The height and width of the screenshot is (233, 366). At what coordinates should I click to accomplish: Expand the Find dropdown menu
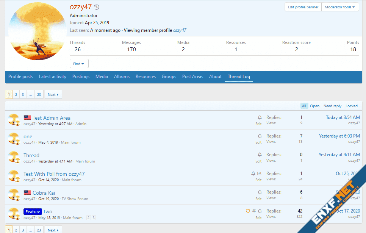point(79,64)
